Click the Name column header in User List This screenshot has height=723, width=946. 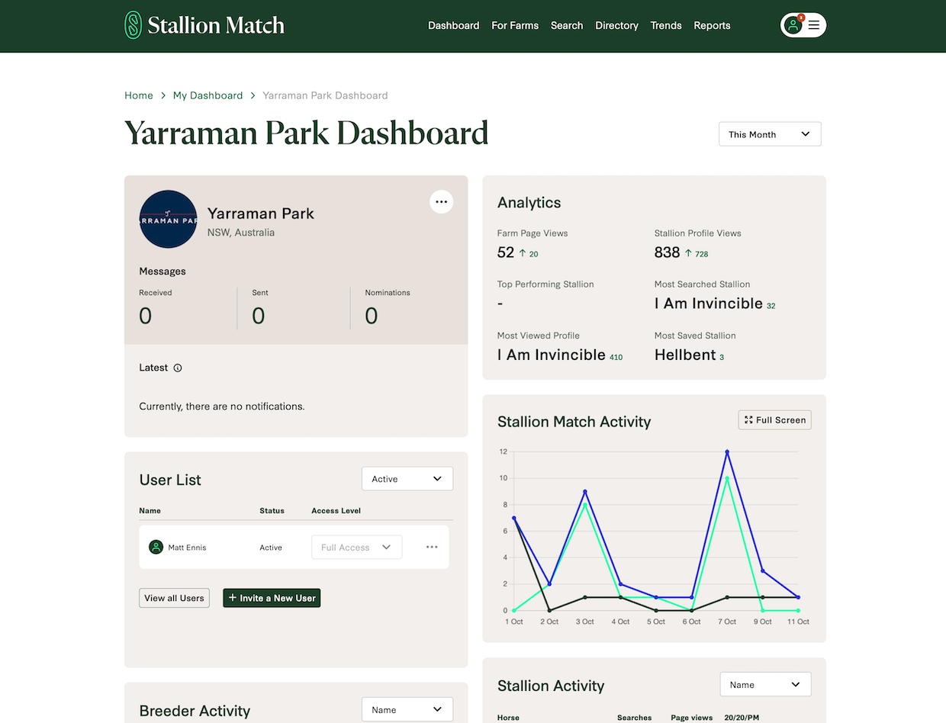pyautogui.click(x=150, y=511)
